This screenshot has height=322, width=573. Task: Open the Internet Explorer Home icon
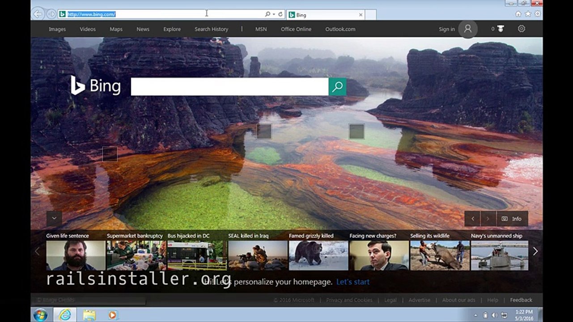tap(518, 14)
